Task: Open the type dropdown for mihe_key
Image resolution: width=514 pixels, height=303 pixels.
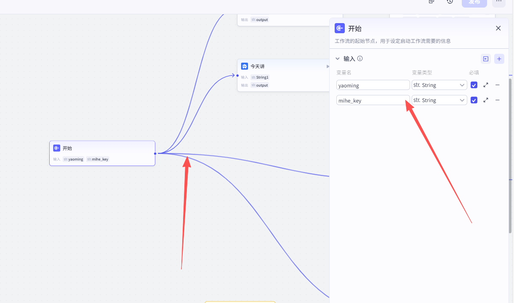Action: [439, 100]
